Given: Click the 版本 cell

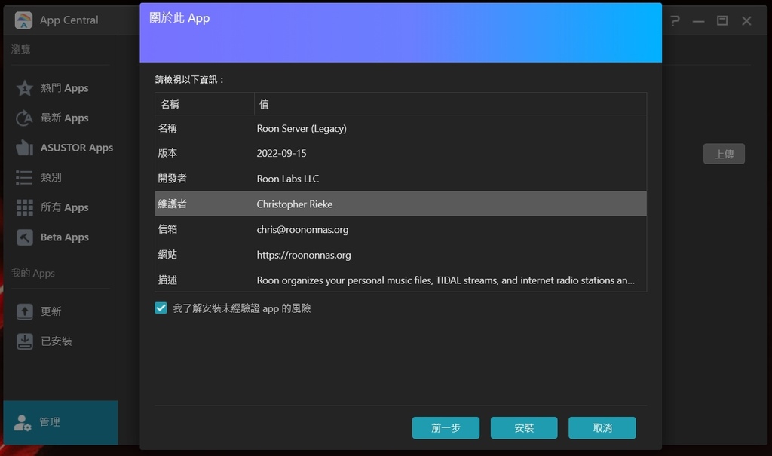Looking at the screenshot, I should pyautogui.click(x=167, y=153).
